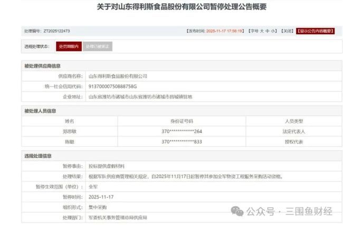Click the 身份证号码 column header
This screenshot has height=225, width=343.
(182, 121)
